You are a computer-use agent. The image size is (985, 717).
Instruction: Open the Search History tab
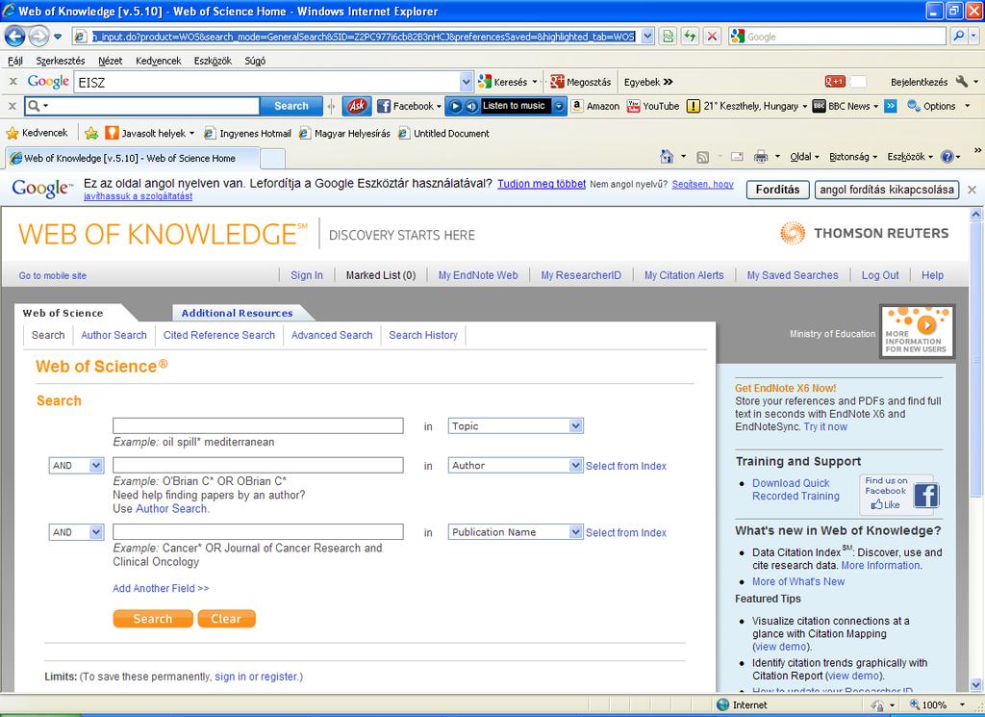(423, 335)
